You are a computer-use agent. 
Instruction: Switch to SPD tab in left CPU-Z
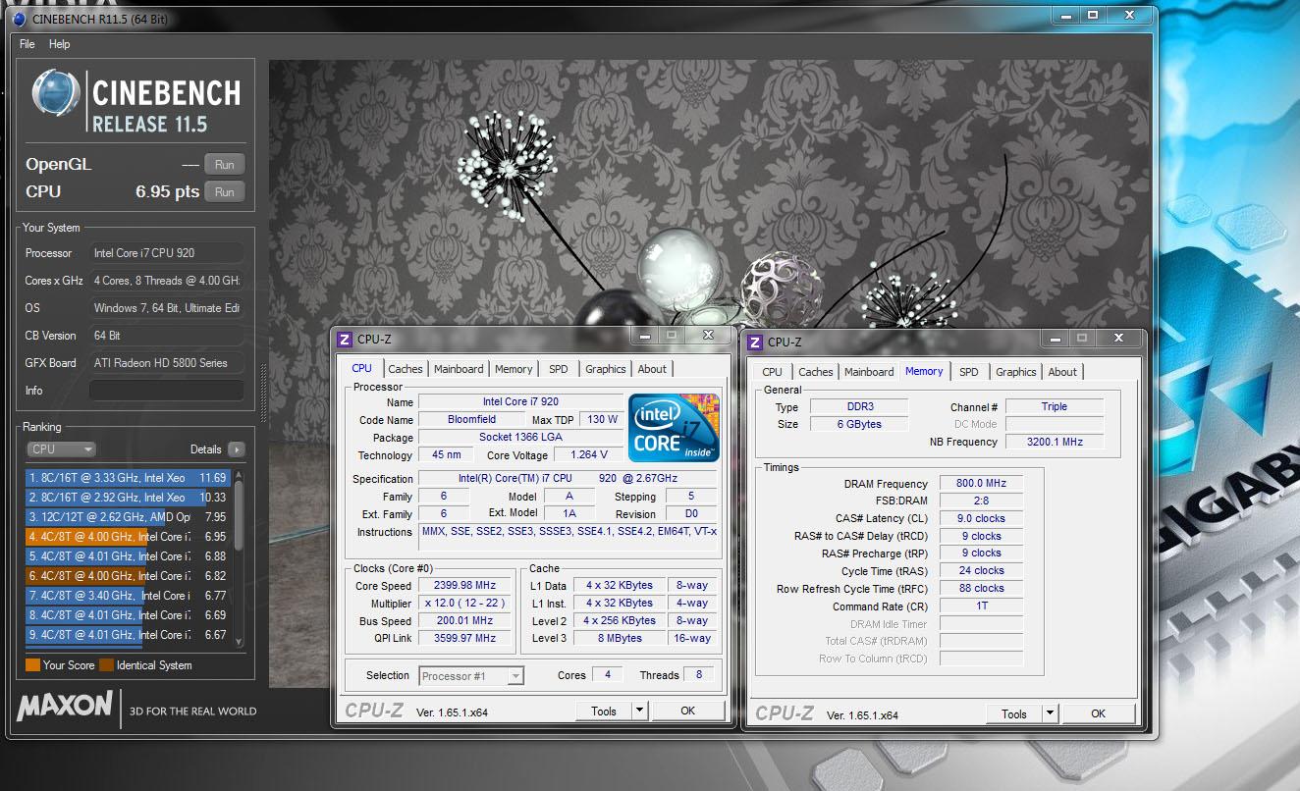point(558,369)
